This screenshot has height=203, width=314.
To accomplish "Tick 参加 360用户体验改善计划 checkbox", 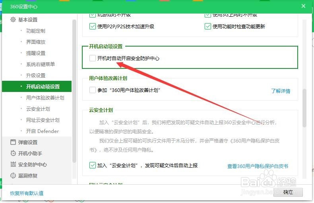I will 92,90.
